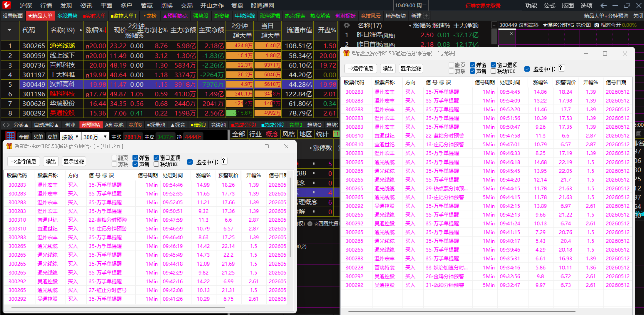The width and height of the screenshot is (644, 315).
Task: Open the 行情 menu
Action: tap(46, 5)
